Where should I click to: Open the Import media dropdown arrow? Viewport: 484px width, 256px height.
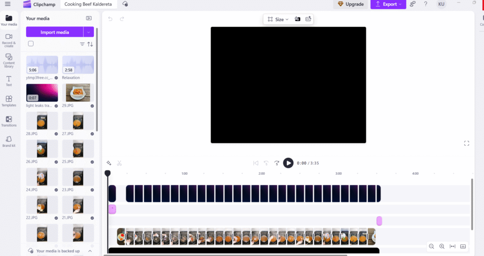click(89, 32)
